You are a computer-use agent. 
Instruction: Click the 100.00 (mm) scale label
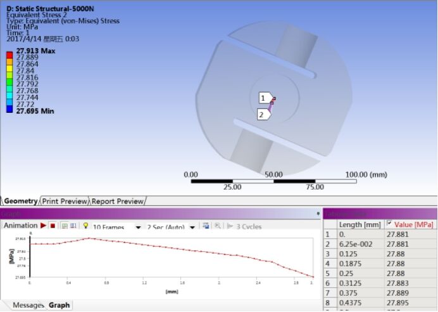point(366,174)
